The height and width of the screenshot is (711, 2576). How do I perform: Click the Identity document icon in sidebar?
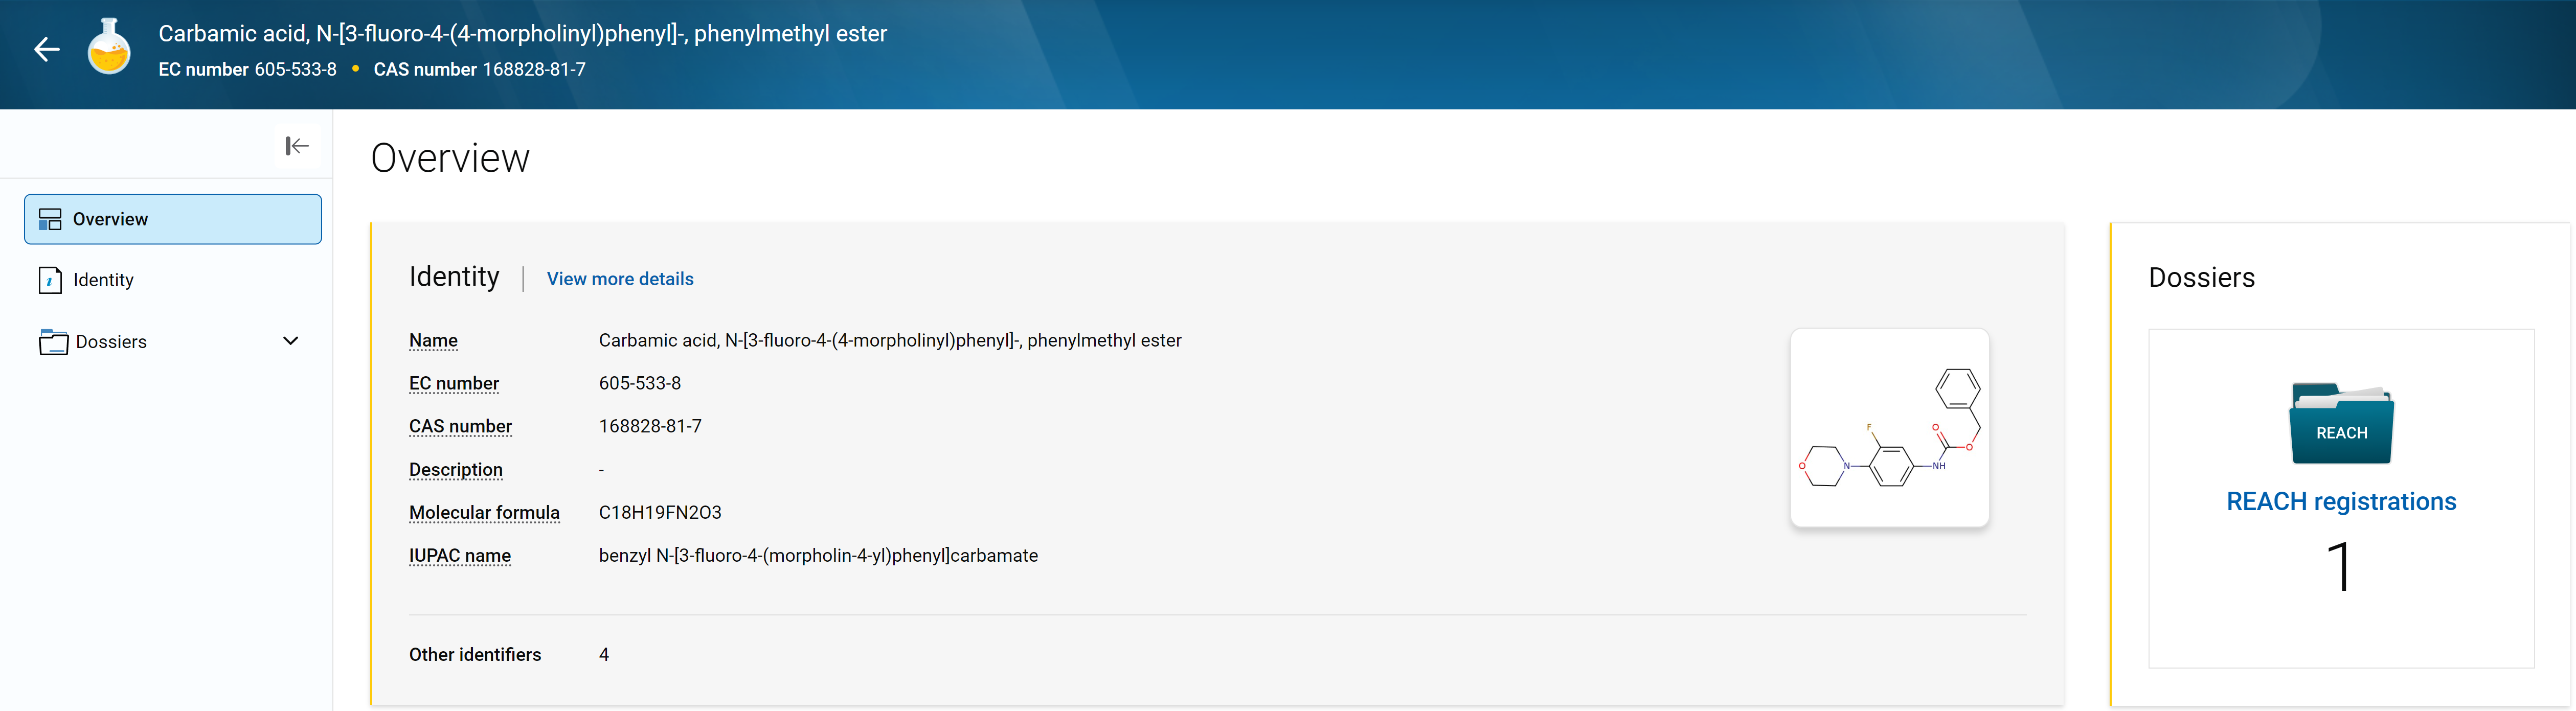point(50,280)
